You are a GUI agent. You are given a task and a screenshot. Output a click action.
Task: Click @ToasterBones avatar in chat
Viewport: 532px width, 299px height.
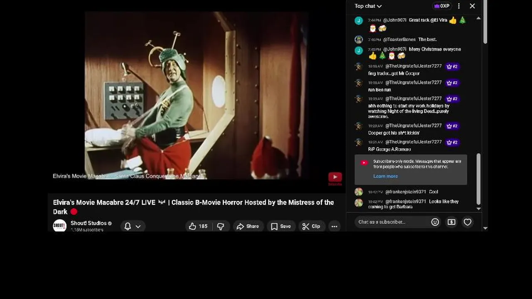point(359,39)
